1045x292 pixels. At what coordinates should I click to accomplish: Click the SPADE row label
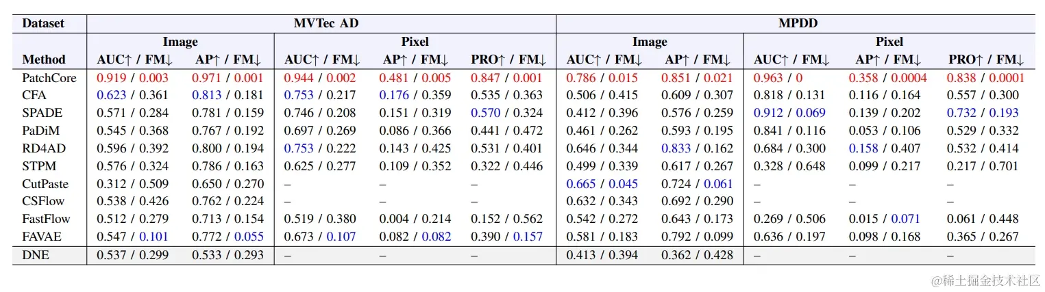click(40, 113)
